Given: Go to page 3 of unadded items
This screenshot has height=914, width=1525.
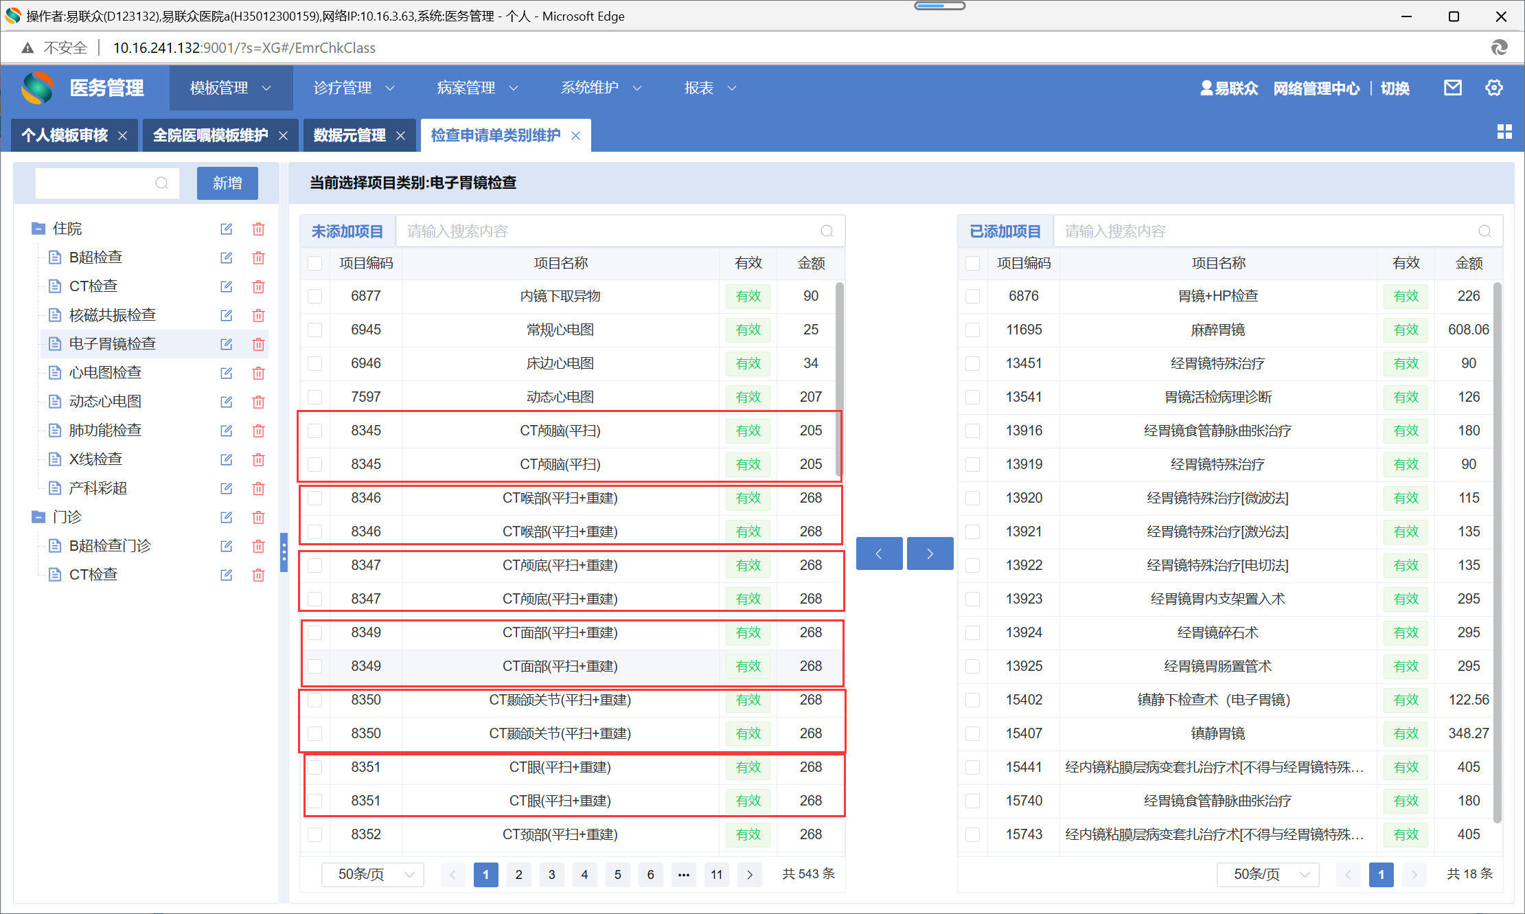Looking at the screenshot, I should tap(551, 874).
